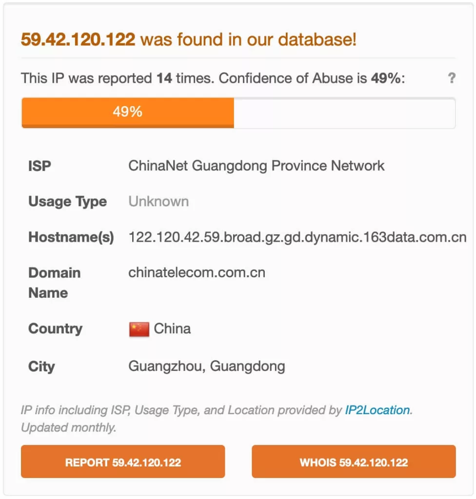
Task: Click the Usage Type row label
Action: point(67,202)
